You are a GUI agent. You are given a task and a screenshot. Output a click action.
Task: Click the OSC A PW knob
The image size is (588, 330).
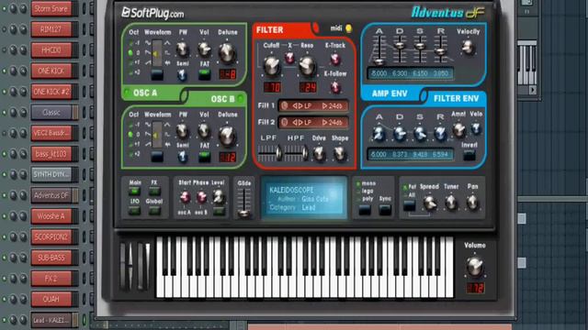tap(183, 49)
